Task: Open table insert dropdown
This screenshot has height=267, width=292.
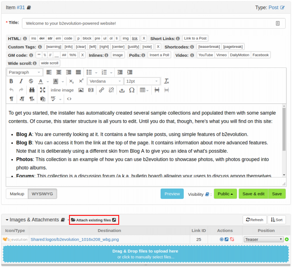Action: click(144, 90)
